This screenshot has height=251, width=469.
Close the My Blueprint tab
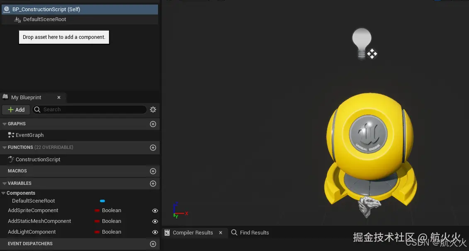59,98
